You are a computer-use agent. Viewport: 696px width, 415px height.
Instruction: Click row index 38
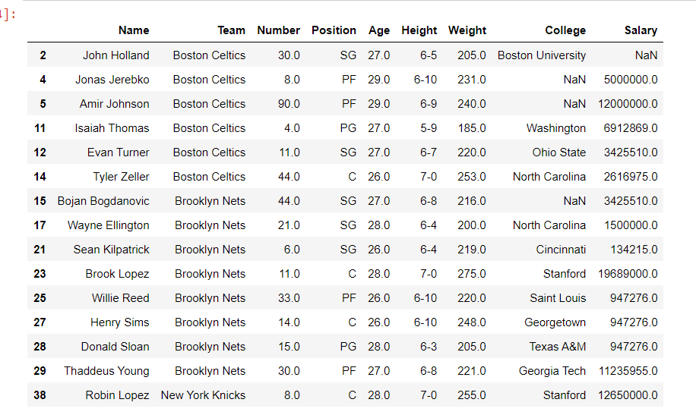[x=40, y=395]
